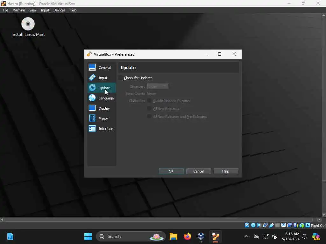Click the running VM taskbar icon
This screenshot has height=244, width=326.
(216, 236)
